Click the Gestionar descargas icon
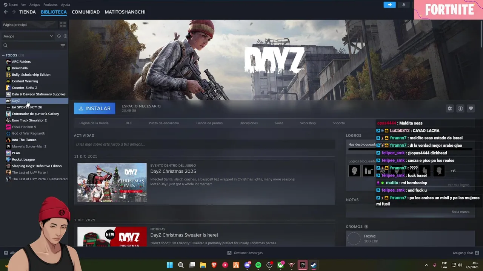The image size is (483, 271). pyautogui.click(x=229, y=253)
